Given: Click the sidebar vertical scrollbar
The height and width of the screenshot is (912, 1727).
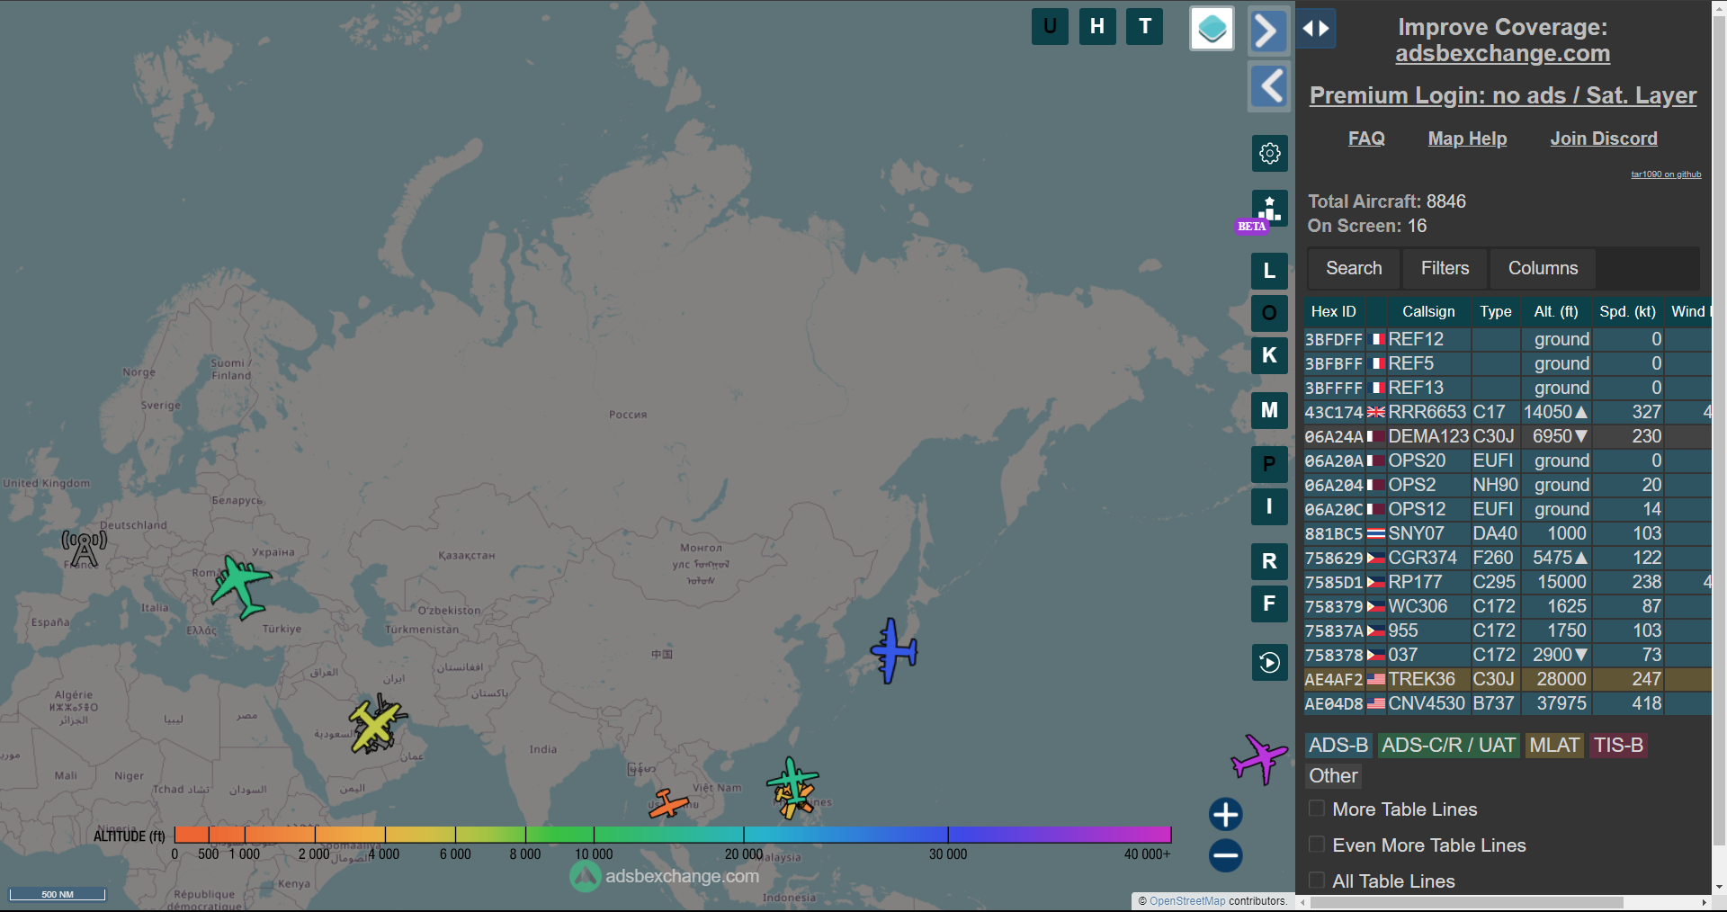Looking at the screenshot, I should pos(1719,430).
